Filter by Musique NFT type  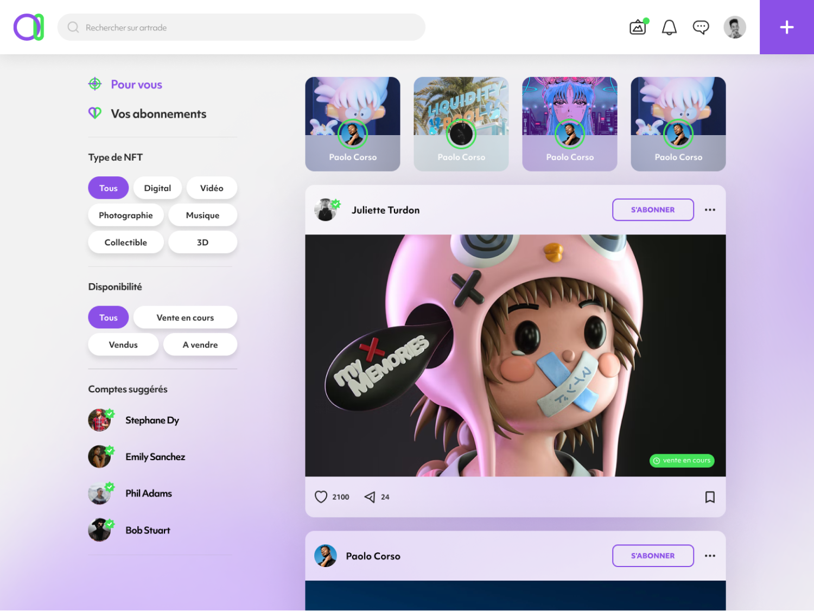tap(202, 215)
